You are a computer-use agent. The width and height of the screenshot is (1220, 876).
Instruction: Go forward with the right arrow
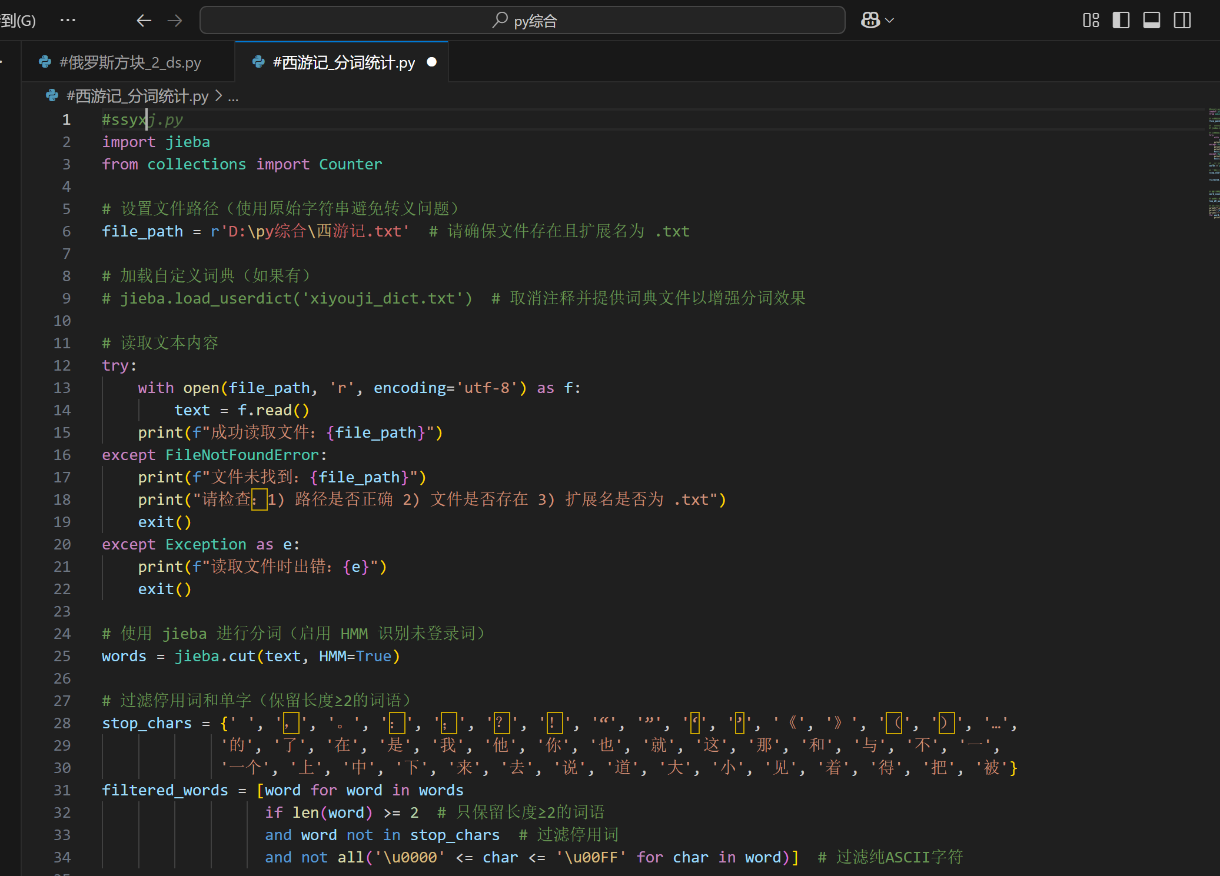coord(175,21)
